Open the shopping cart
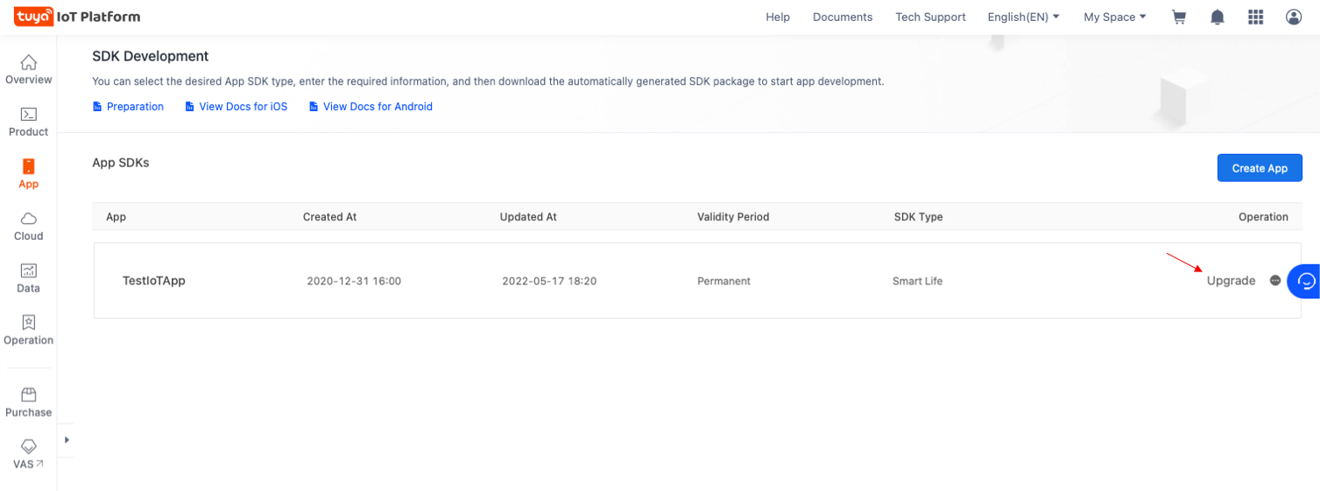This screenshot has width=1320, height=491. (1179, 17)
